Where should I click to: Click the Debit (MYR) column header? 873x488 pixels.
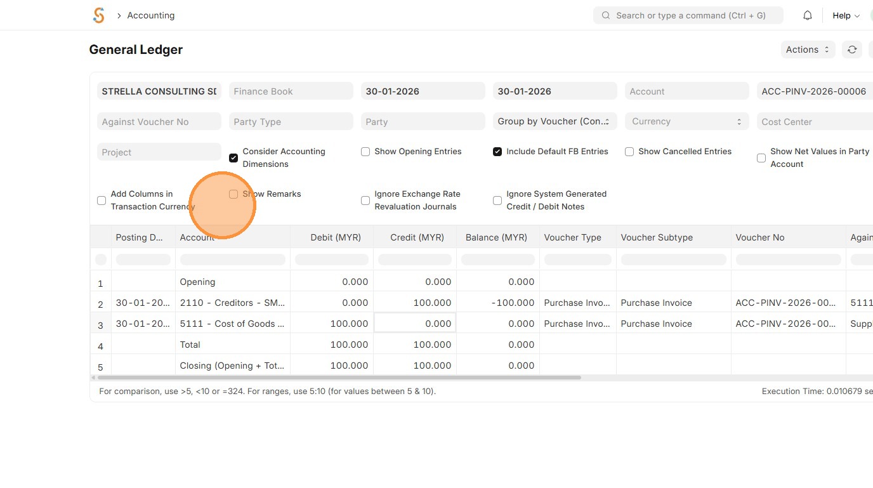(x=332, y=237)
